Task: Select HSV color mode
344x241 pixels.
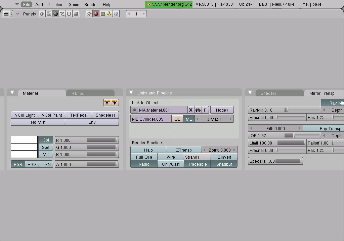Action: pyautogui.click(x=32, y=164)
